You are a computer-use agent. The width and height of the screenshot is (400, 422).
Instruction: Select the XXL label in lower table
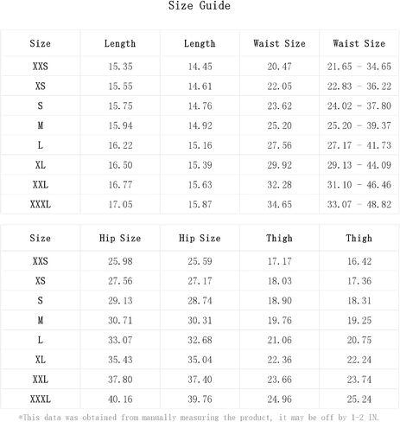(x=41, y=380)
